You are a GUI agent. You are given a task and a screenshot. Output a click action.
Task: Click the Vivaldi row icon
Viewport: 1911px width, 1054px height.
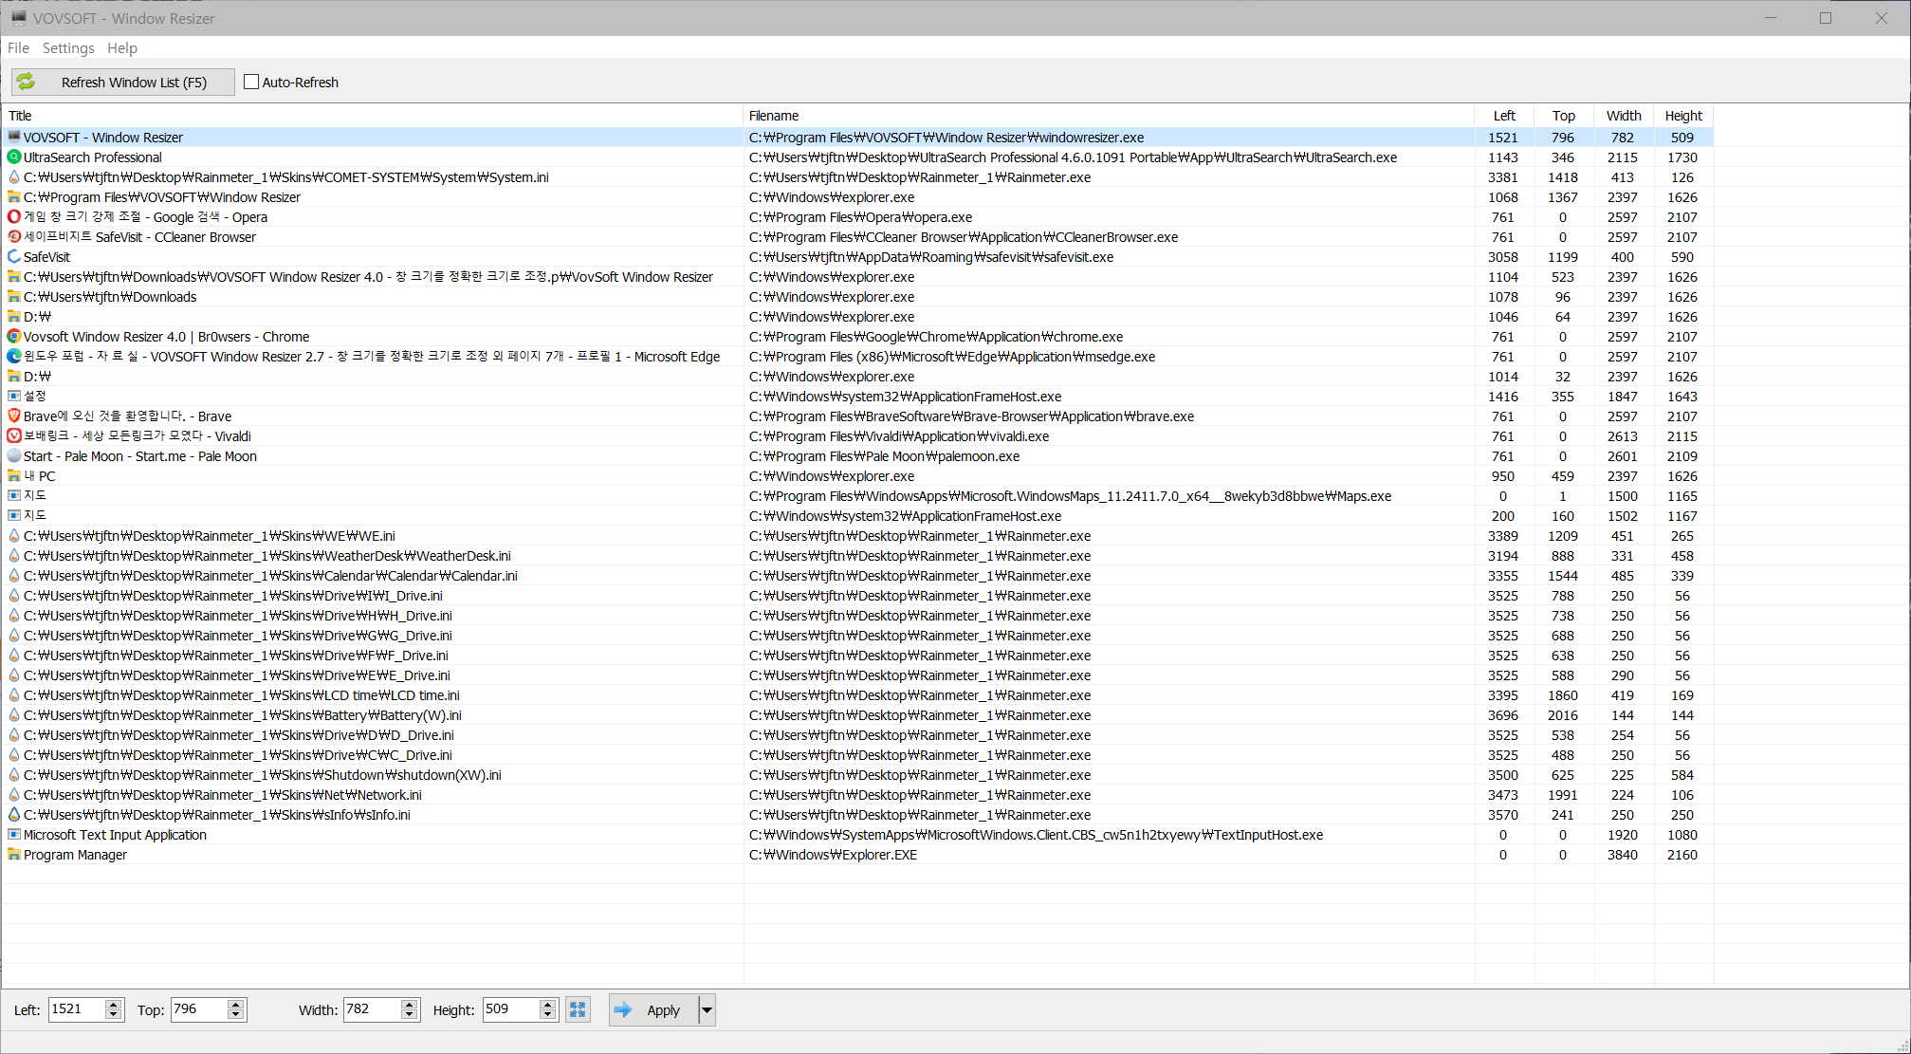click(x=14, y=435)
